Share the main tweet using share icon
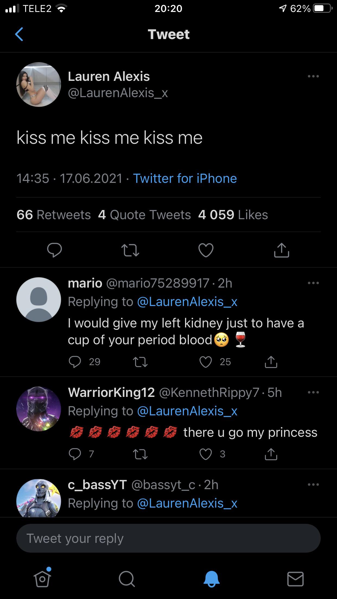The width and height of the screenshot is (337, 599). pos(281,250)
